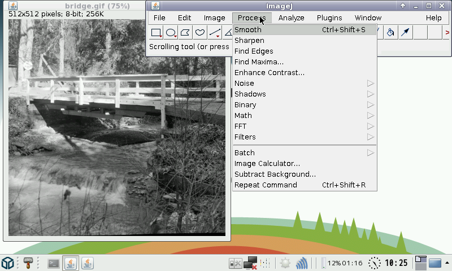Open the Edit menu
This screenshot has height=271, width=452.
185,18
